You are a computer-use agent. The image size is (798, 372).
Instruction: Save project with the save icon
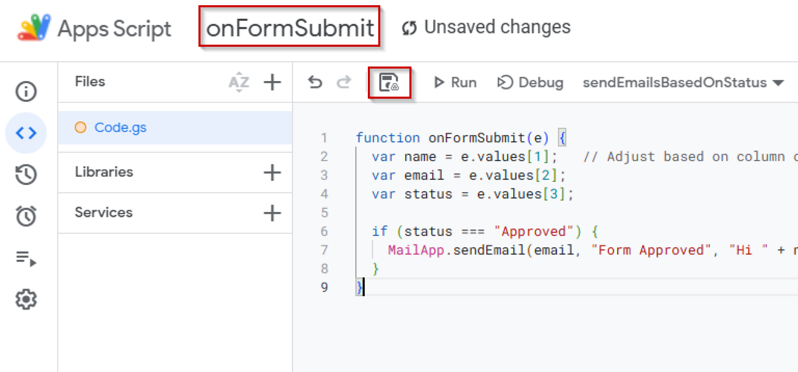(x=389, y=83)
